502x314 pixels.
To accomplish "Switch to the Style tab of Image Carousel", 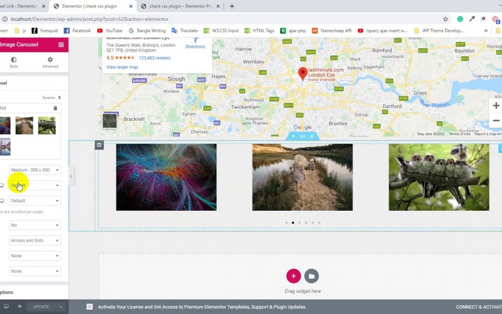I will (13, 60).
